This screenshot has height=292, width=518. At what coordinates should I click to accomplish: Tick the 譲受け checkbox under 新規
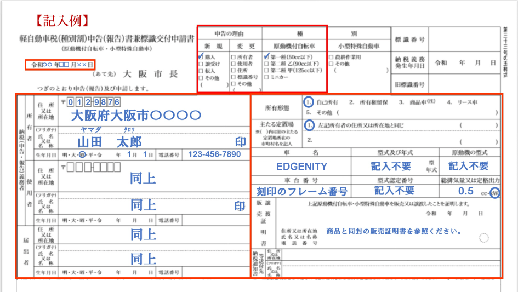[202, 64]
